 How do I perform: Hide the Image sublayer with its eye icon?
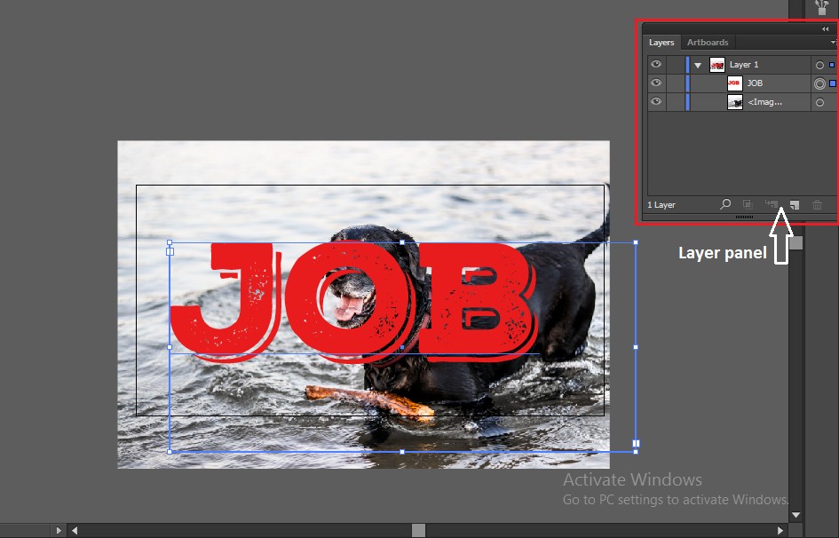(x=655, y=101)
